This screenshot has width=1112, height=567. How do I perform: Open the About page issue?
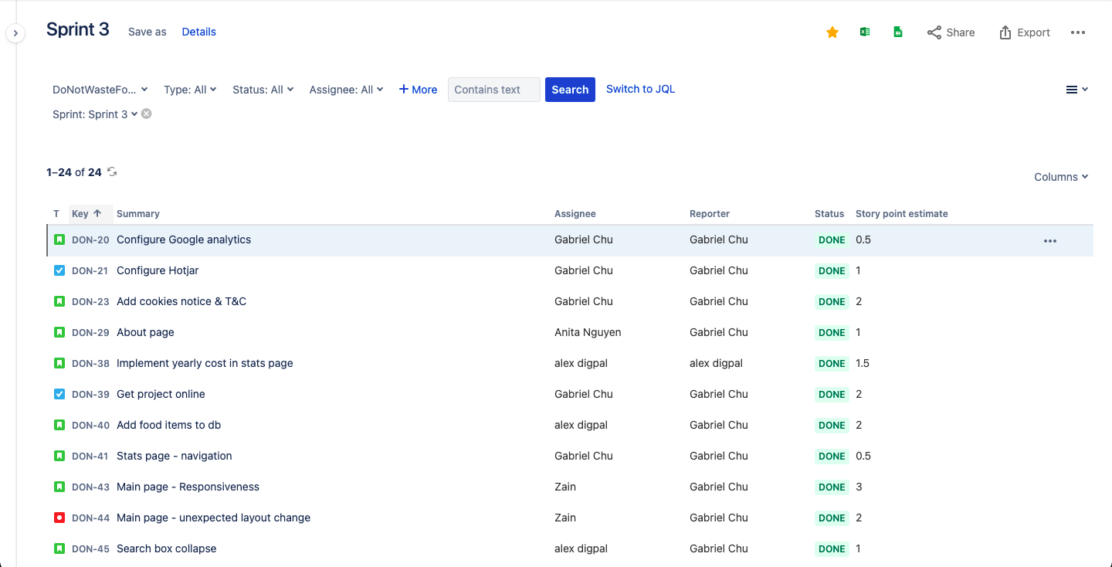[x=145, y=332]
